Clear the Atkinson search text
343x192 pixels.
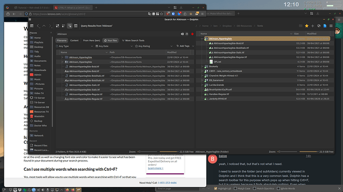[182, 34]
